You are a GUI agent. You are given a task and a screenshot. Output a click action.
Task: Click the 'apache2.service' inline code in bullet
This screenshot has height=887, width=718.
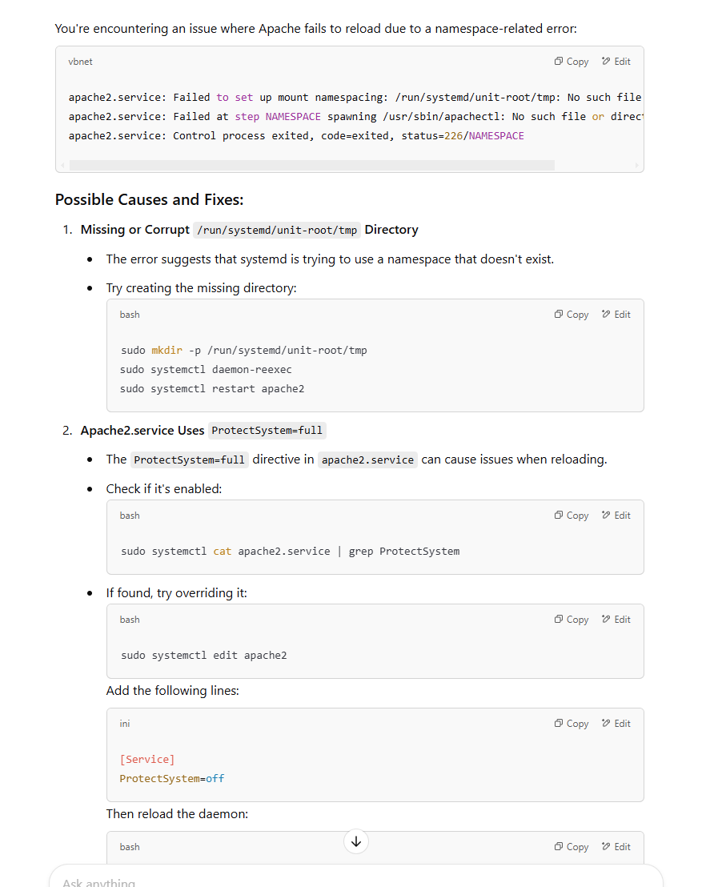coord(367,460)
